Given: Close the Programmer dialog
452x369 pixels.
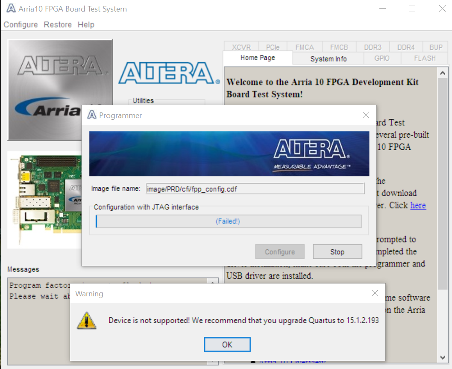Looking at the screenshot, I should pyautogui.click(x=366, y=115).
